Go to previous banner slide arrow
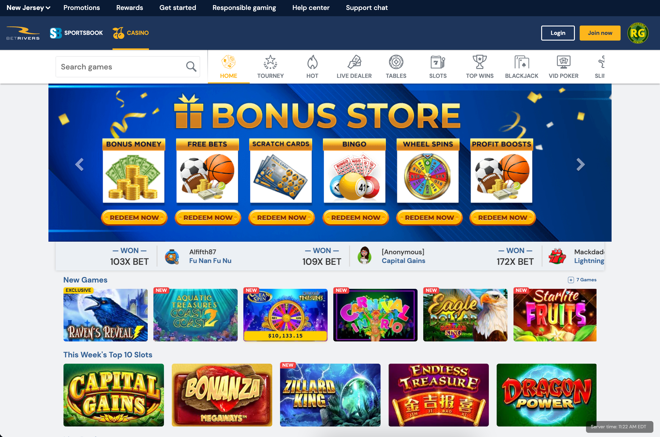Image resolution: width=660 pixels, height=437 pixels. pos(79,164)
